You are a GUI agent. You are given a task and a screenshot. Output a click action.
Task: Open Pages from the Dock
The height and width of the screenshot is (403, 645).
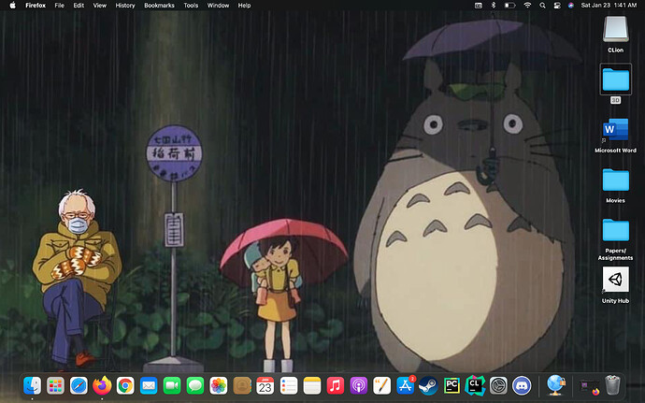pos(381,386)
